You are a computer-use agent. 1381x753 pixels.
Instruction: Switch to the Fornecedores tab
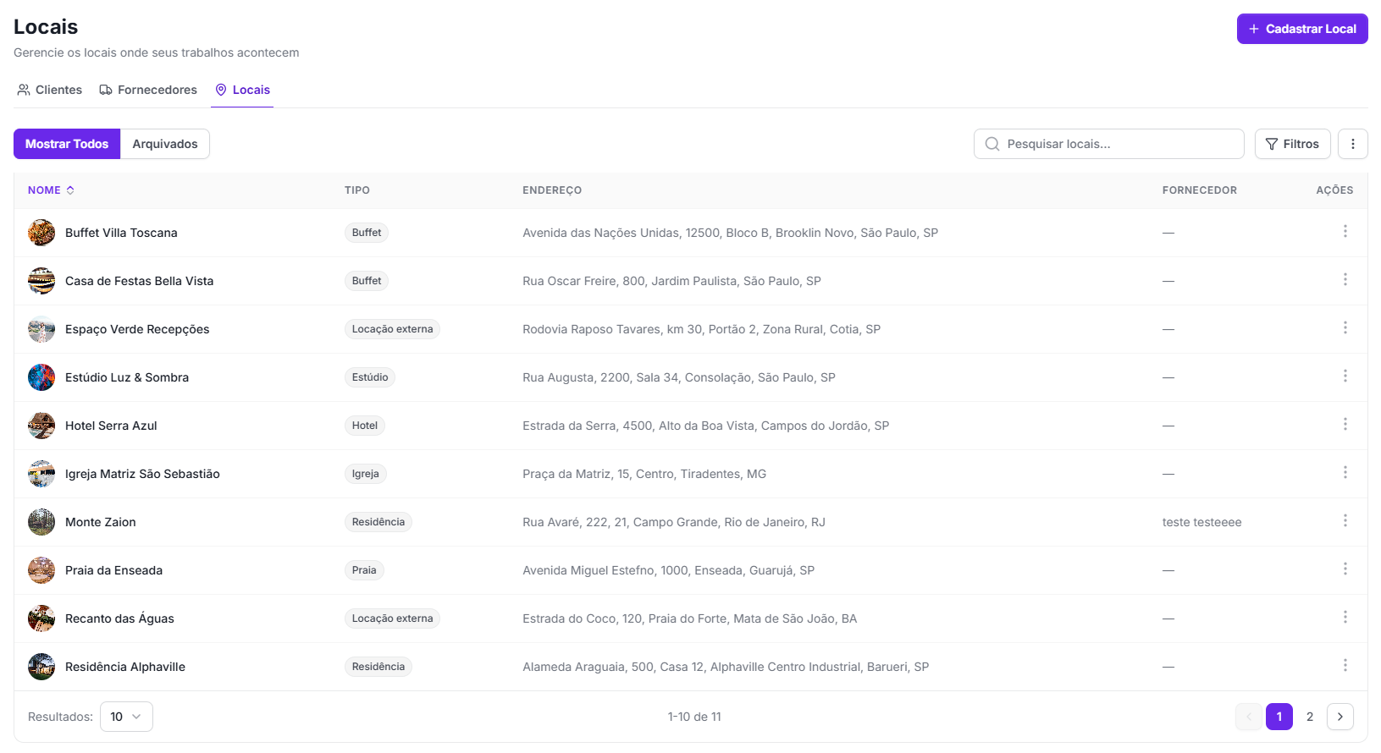(148, 90)
